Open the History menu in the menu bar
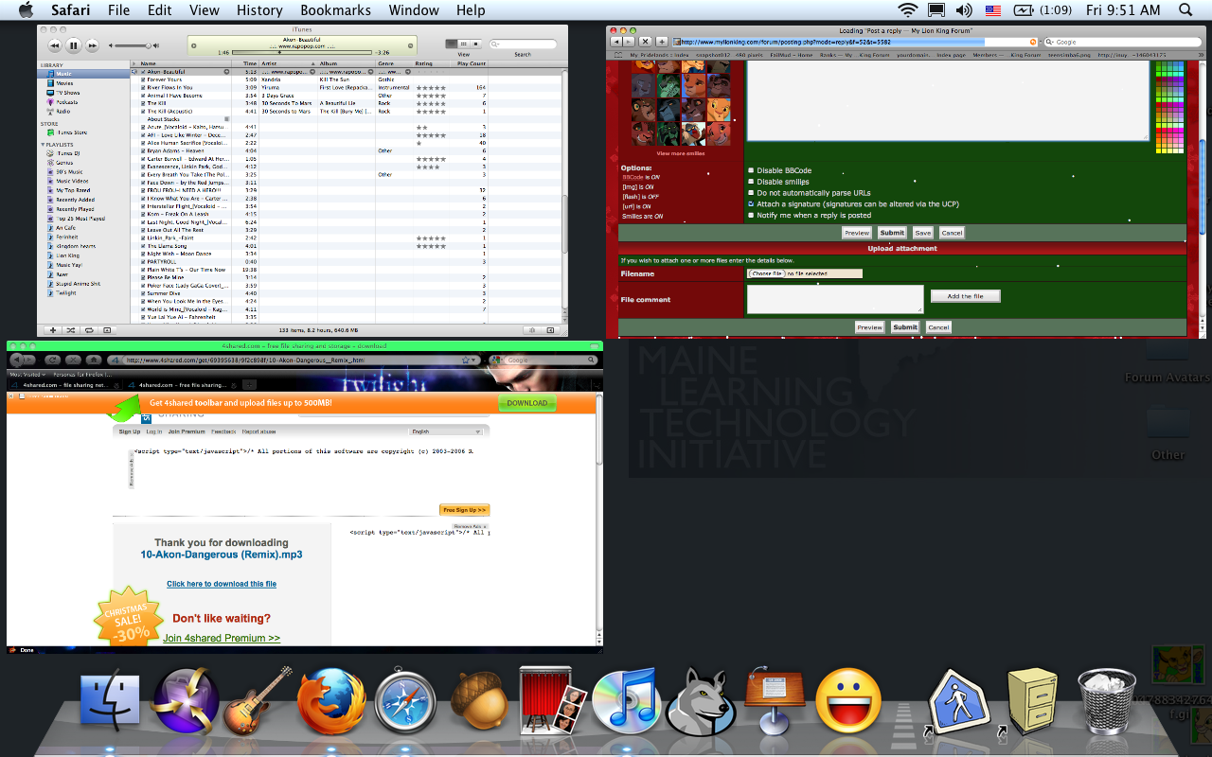Screen dimensions: 1212x757 [258, 10]
